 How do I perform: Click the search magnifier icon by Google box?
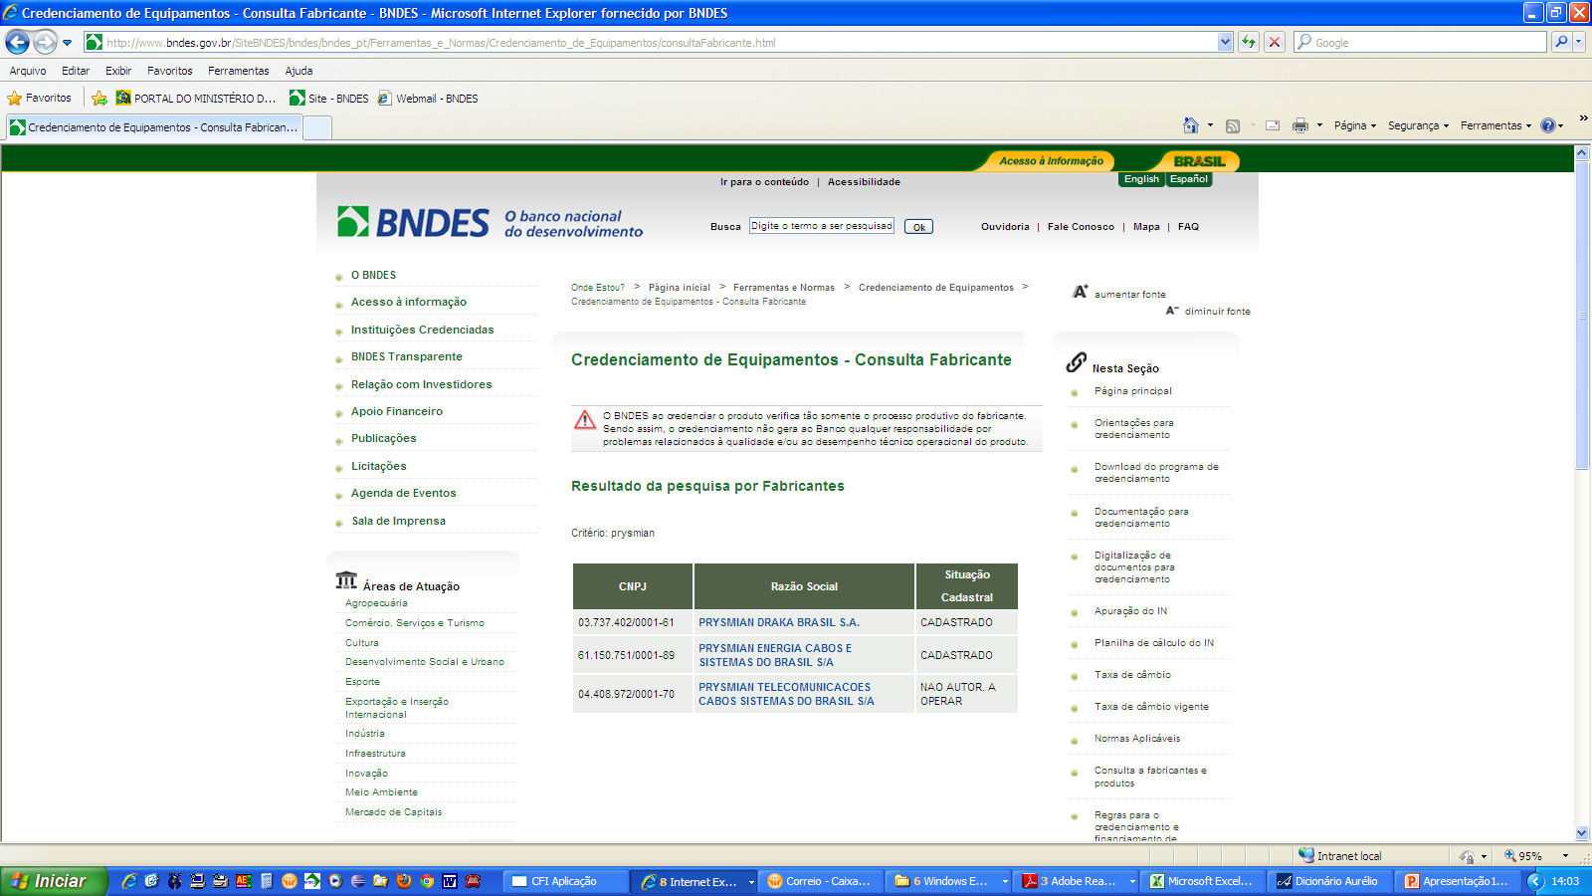point(1561,42)
